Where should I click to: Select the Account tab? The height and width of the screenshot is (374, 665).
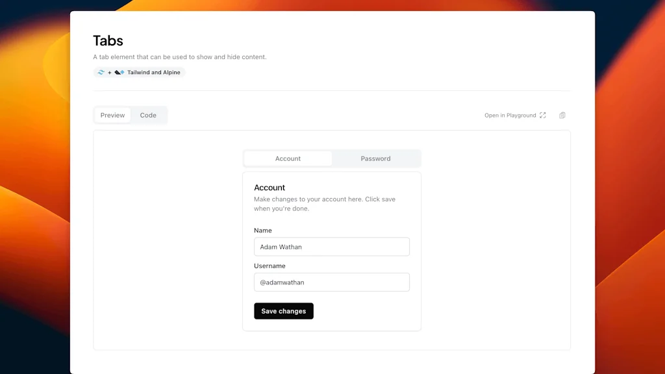click(x=288, y=158)
